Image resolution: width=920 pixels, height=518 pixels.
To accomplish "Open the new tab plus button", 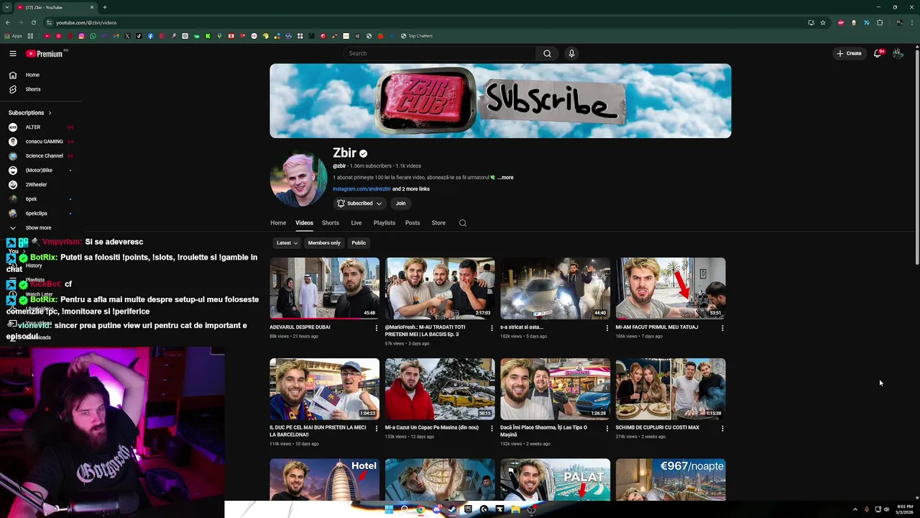I will coord(105,7).
